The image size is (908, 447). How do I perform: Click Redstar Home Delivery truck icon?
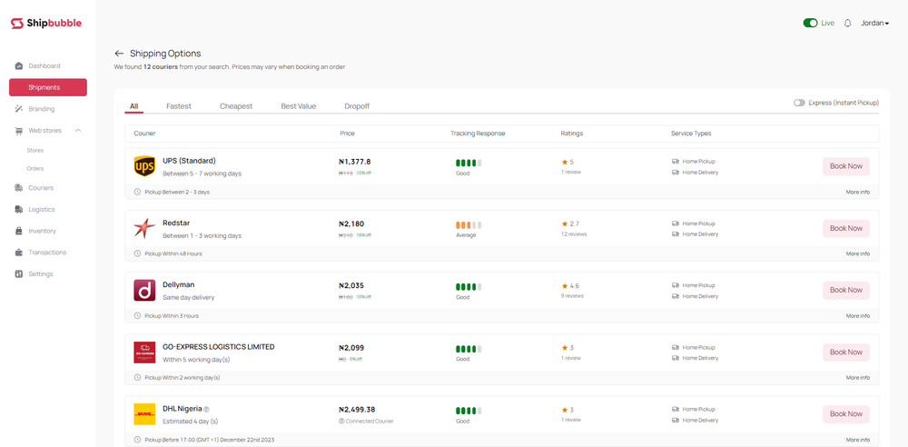point(676,234)
